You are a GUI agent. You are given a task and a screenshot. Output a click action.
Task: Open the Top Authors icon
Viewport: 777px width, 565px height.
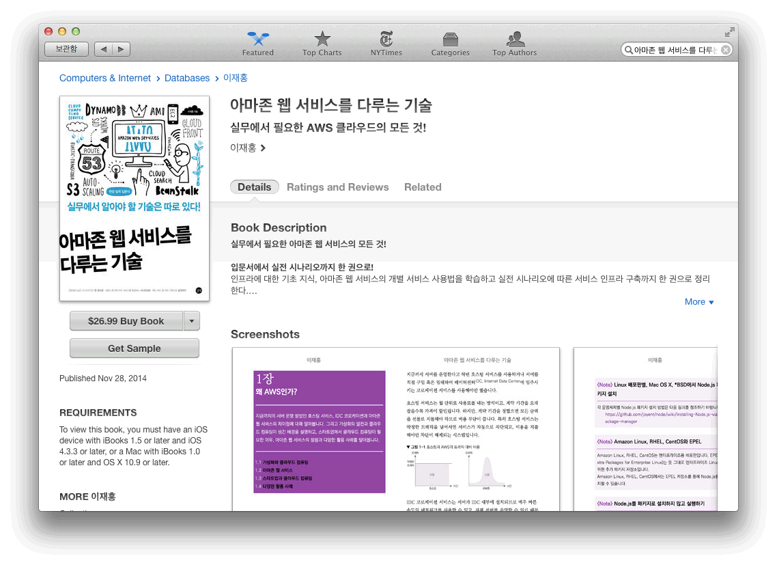[515, 40]
